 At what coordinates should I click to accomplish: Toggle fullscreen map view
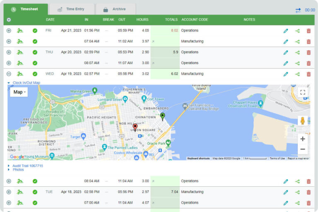[x=303, y=92]
